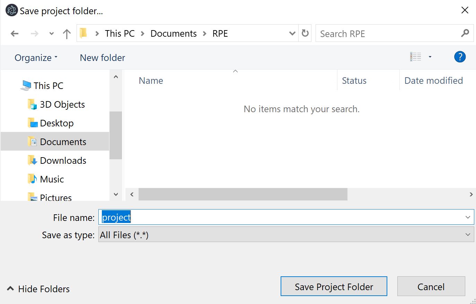Click navigation pane scroll down arrow
Image resolution: width=476 pixels, height=304 pixels.
pos(116,194)
